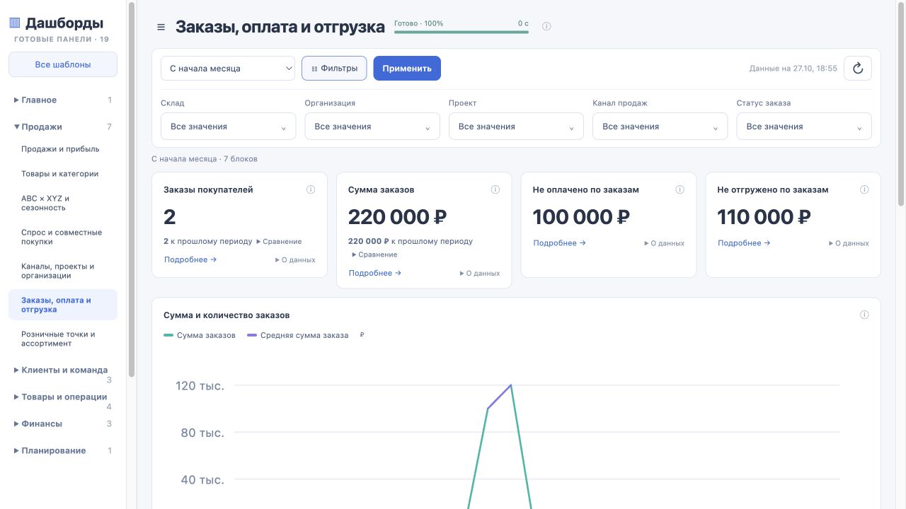Toggle the Фильтры button
The width and height of the screenshot is (906, 509).
coord(334,69)
